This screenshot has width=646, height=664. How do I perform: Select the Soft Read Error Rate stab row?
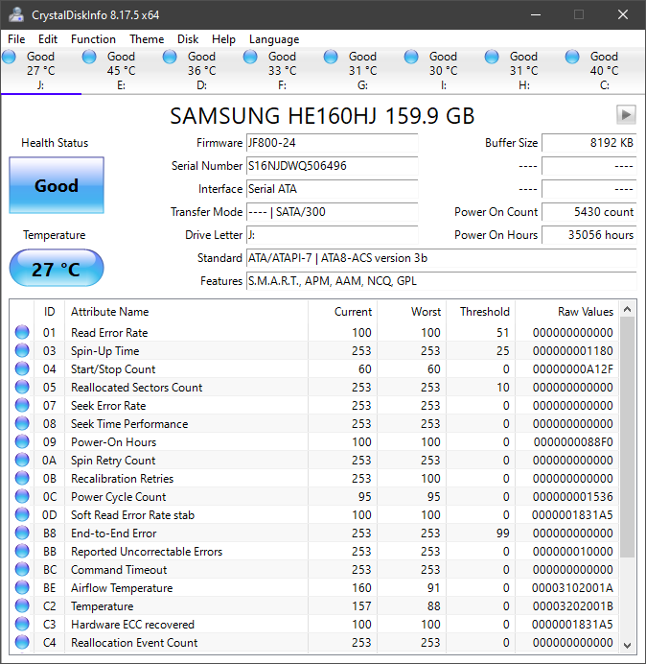tap(314, 514)
